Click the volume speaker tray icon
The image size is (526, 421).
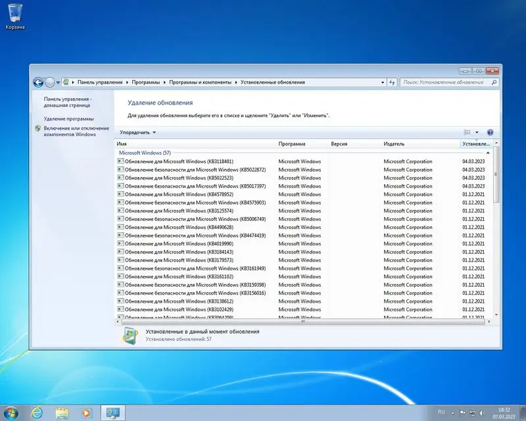click(x=482, y=412)
